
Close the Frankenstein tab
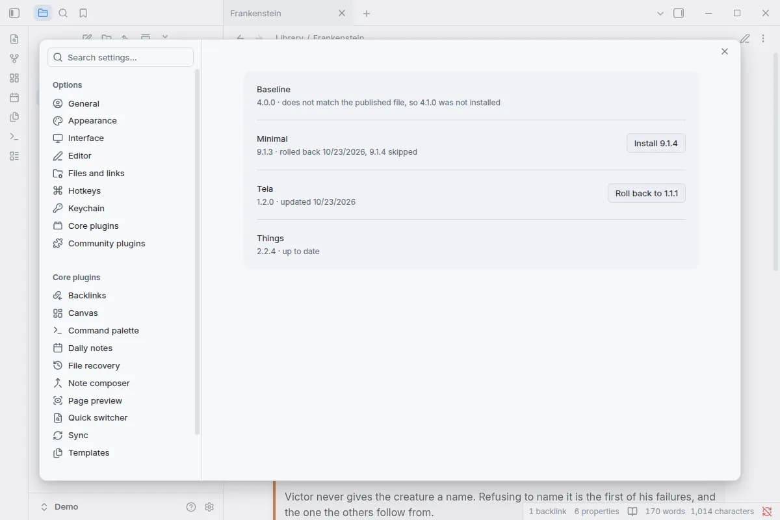click(x=342, y=13)
